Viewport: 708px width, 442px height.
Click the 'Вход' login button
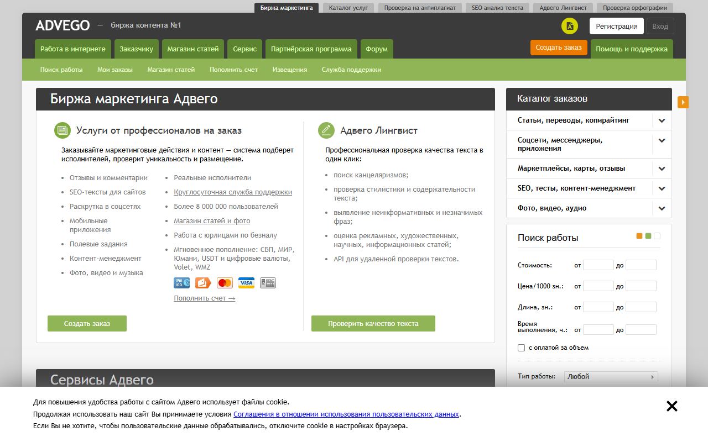tap(660, 26)
